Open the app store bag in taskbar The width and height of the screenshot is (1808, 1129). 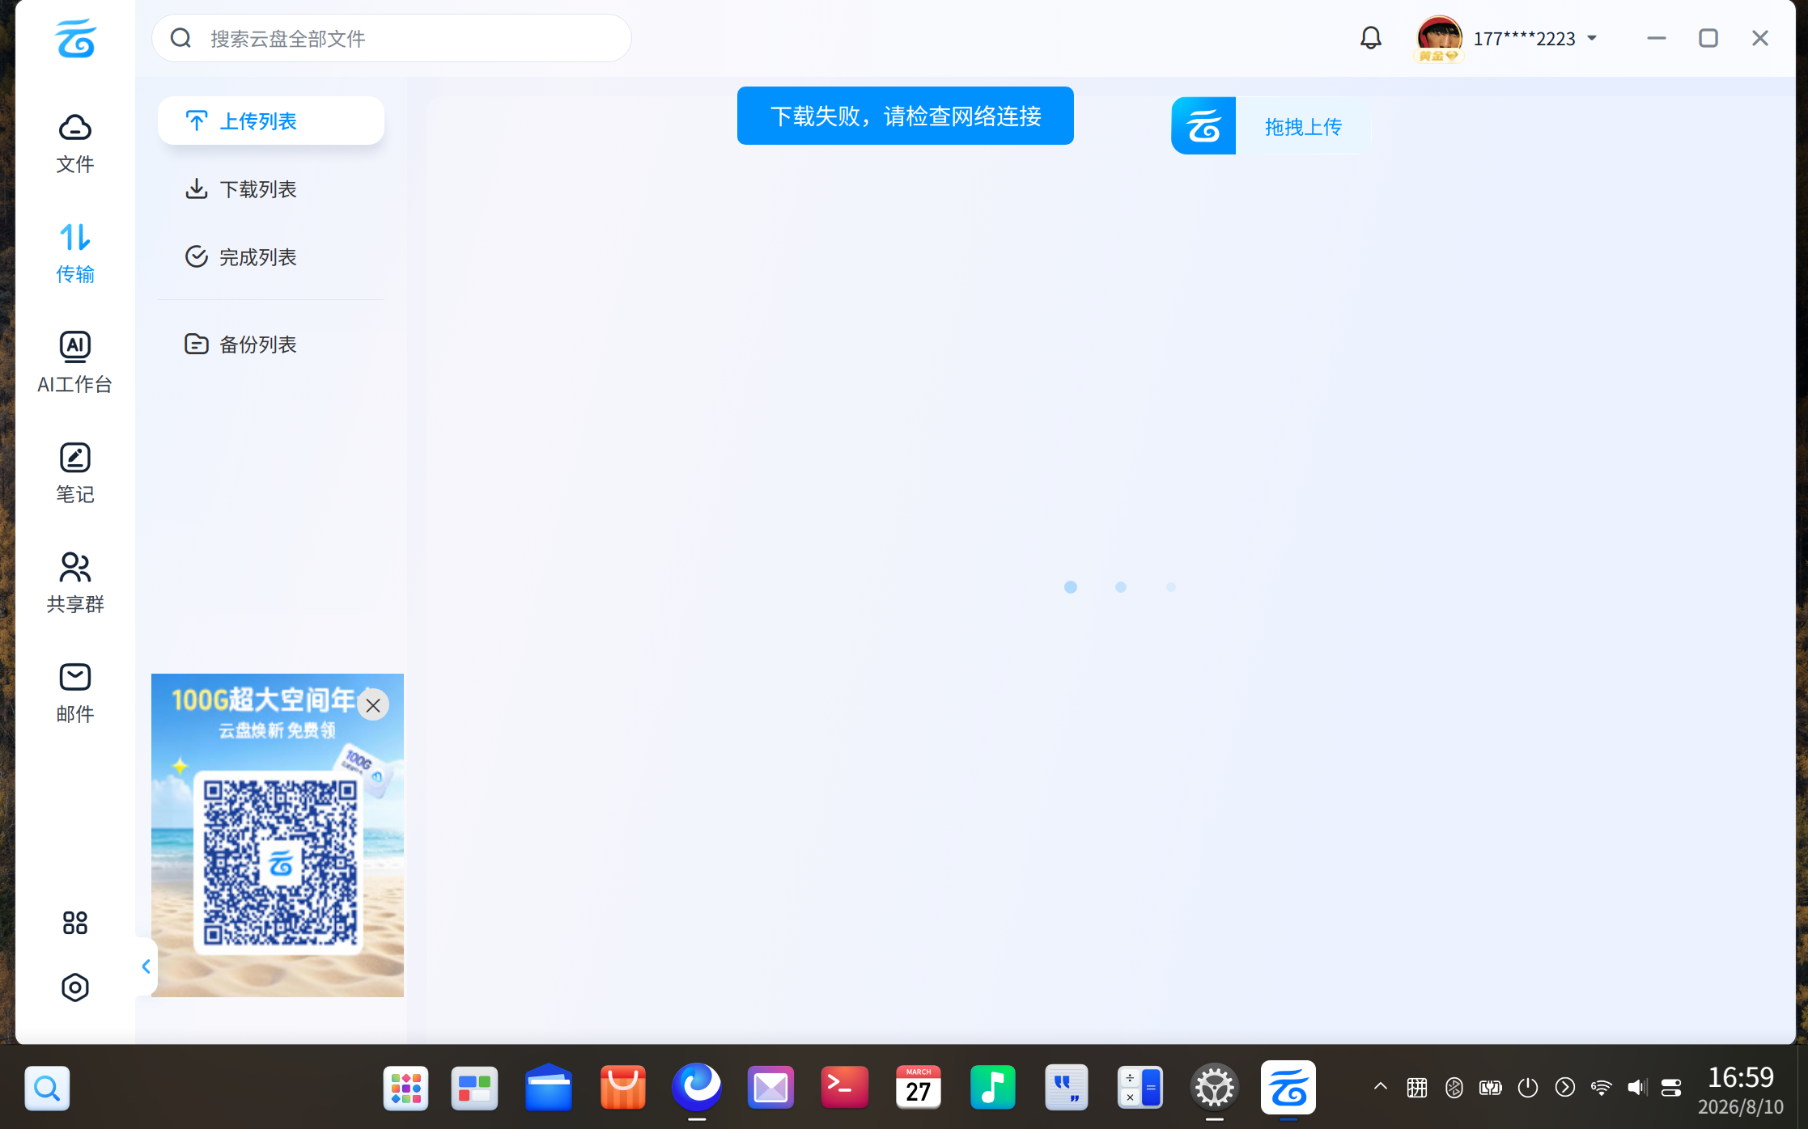(623, 1088)
